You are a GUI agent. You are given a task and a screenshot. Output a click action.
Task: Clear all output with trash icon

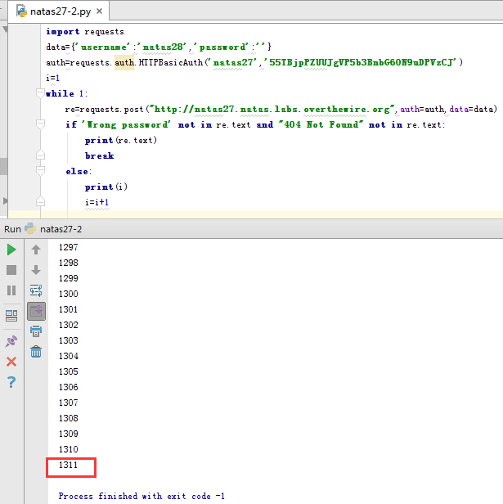click(x=36, y=352)
